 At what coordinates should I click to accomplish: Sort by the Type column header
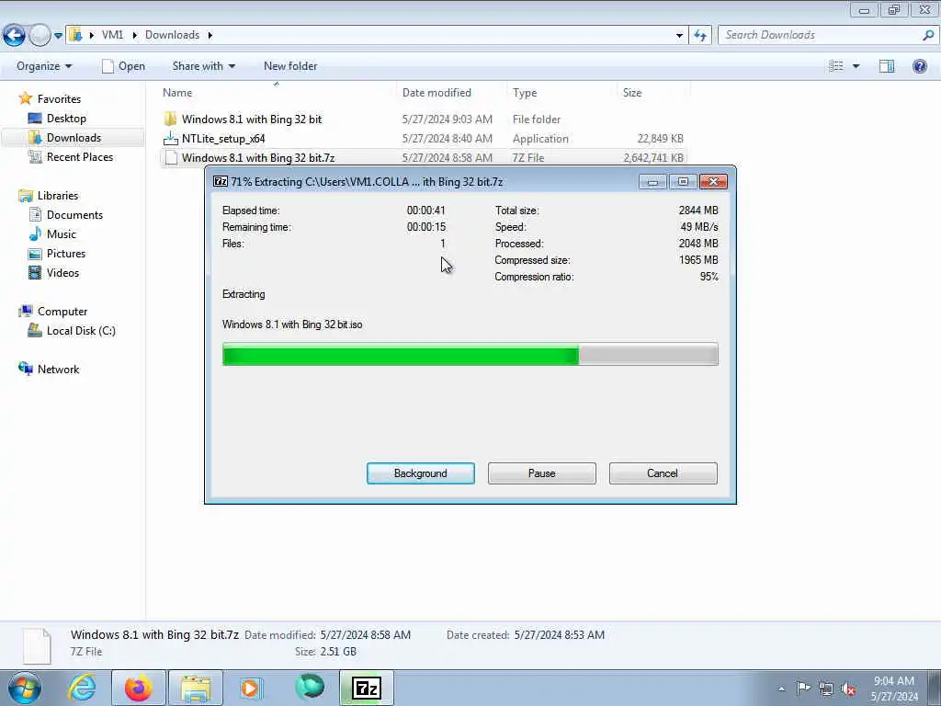click(561, 93)
